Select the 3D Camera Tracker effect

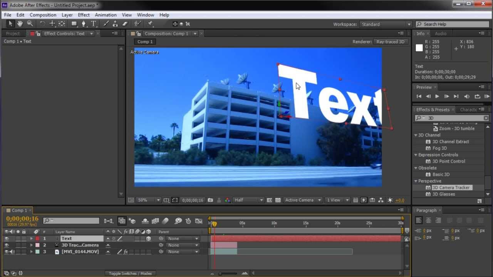click(x=451, y=187)
